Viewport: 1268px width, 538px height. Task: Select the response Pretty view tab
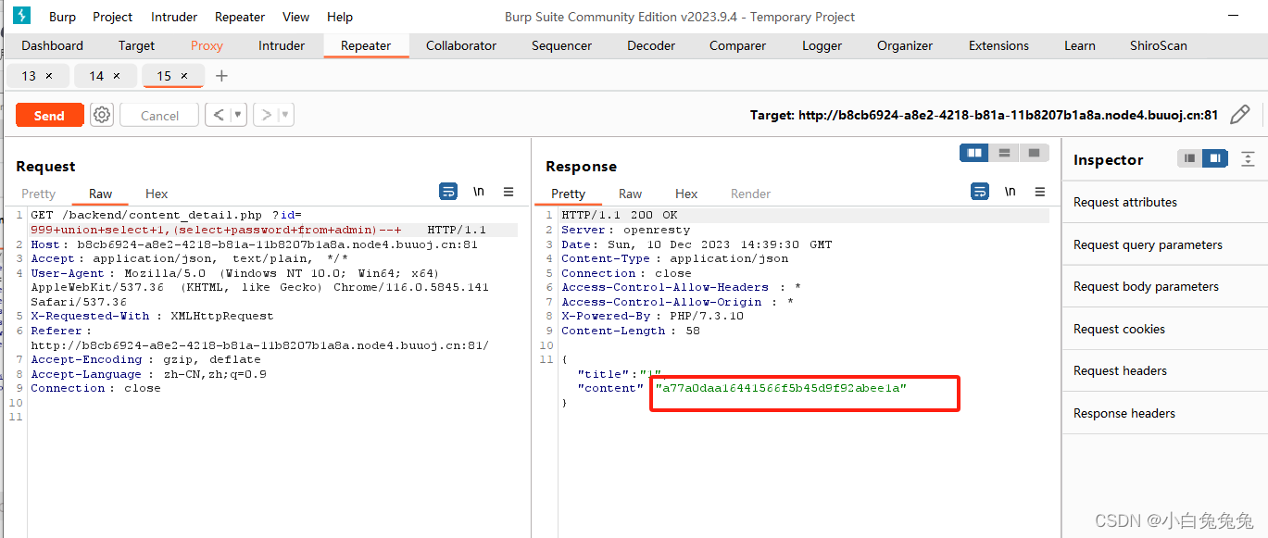[568, 194]
